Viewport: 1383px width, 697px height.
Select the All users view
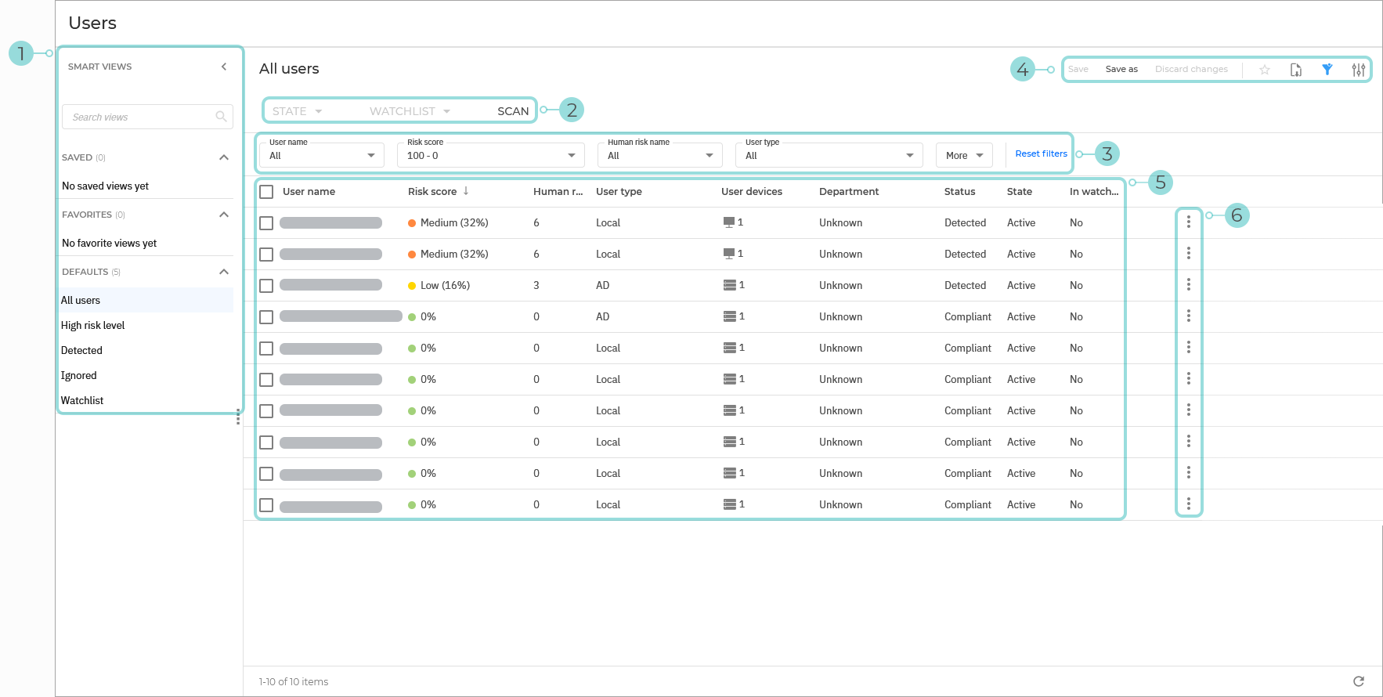[x=146, y=300]
